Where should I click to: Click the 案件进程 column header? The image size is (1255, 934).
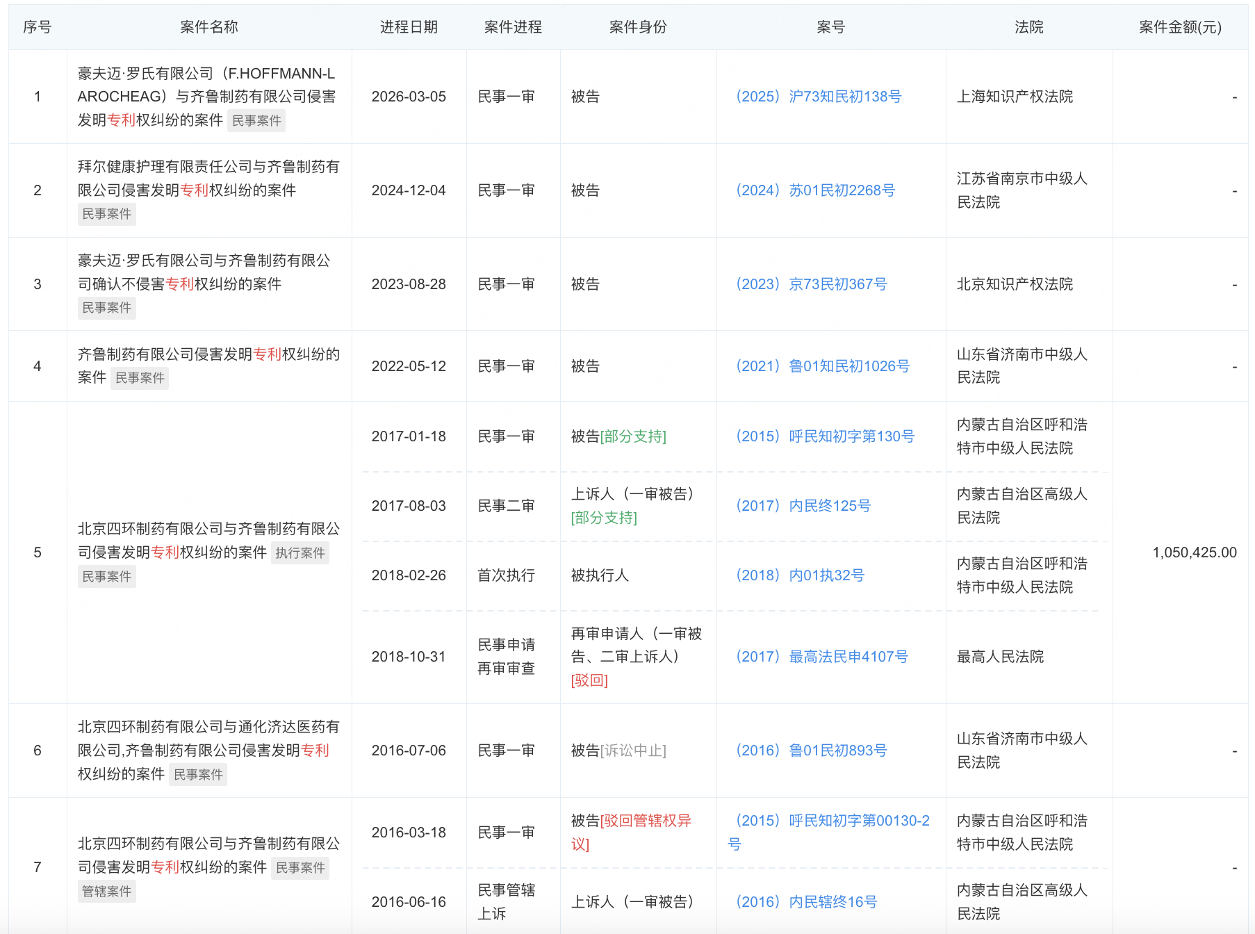[513, 27]
